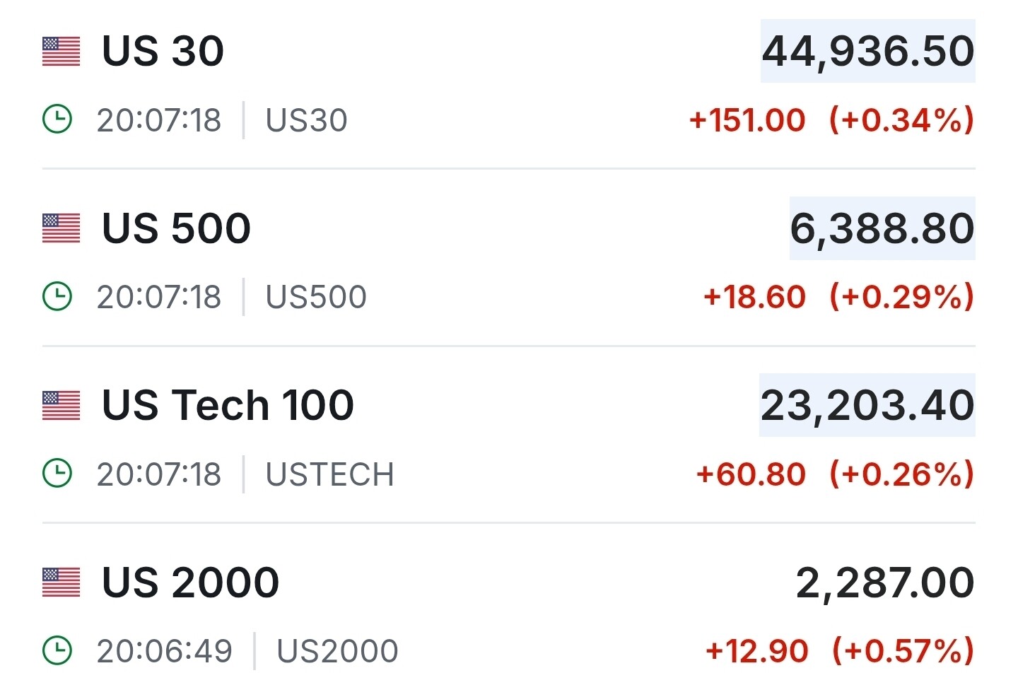The image size is (1018, 685).
Task: Click the USTECH ticker symbol
Action: [x=329, y=474]
